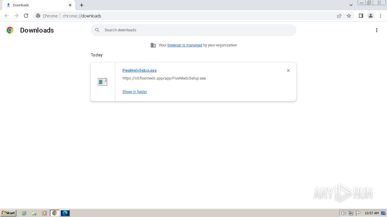Focus the Search downloads field
The width and height of the screenshot is (387, 217).
193,30
